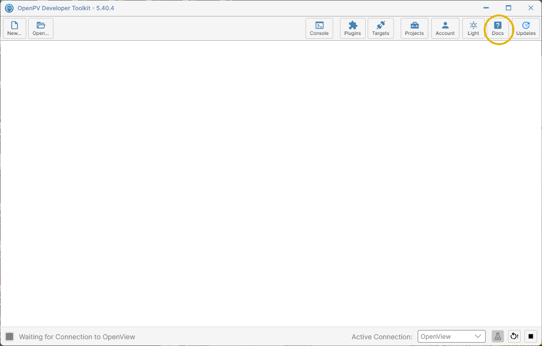The width and height of the screenshot is (542, 346).
Task: Click the restart connection icon
Action: click(x=514, y=336)
